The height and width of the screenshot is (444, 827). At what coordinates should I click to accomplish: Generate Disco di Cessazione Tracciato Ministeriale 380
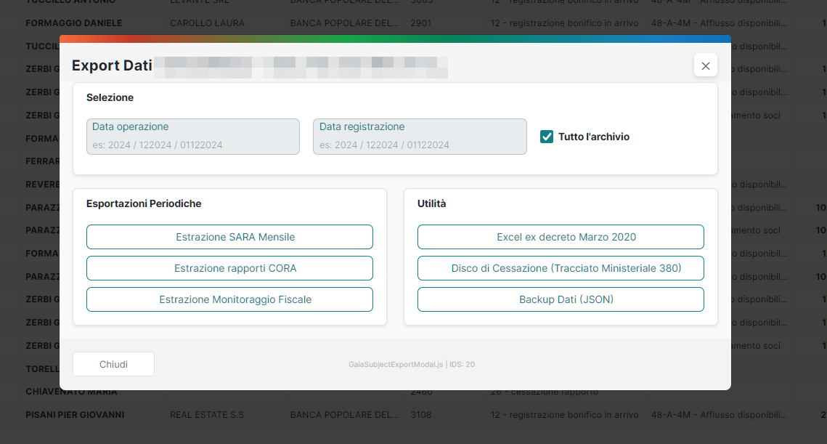coord(561,268)
